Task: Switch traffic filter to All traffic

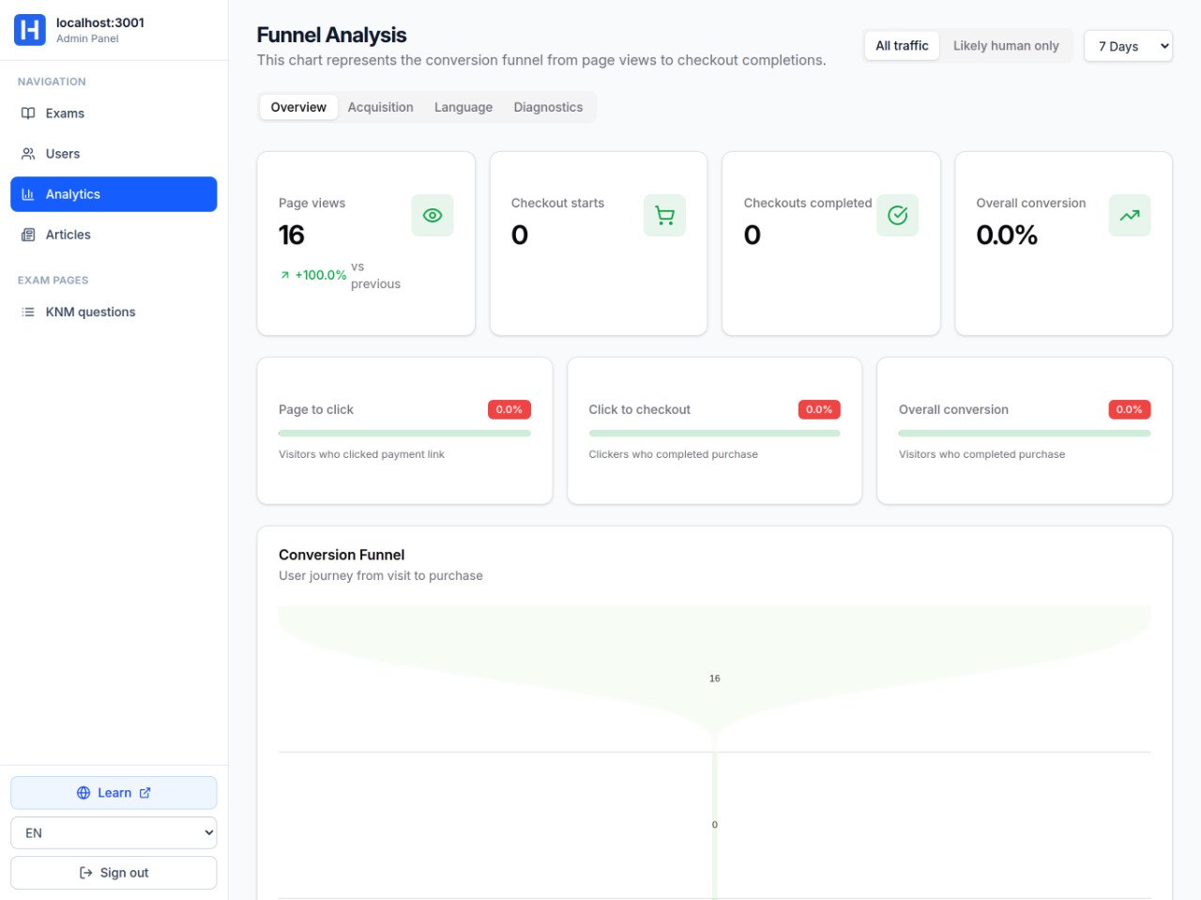Action: coord(902,45)
